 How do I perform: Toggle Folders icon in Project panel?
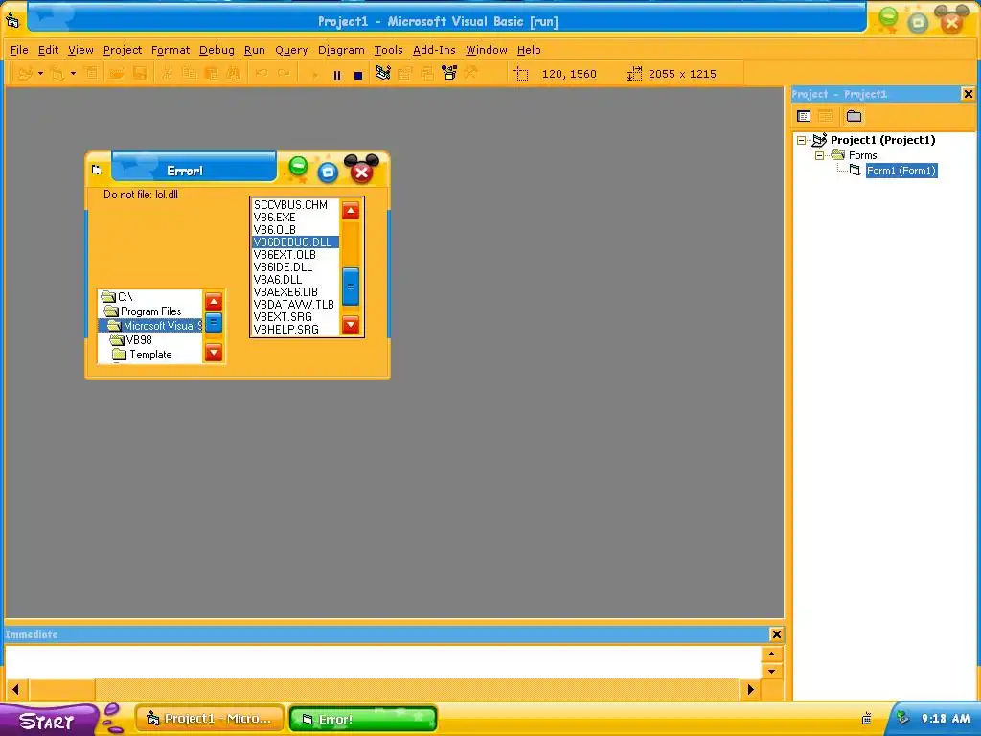point(854,116)
